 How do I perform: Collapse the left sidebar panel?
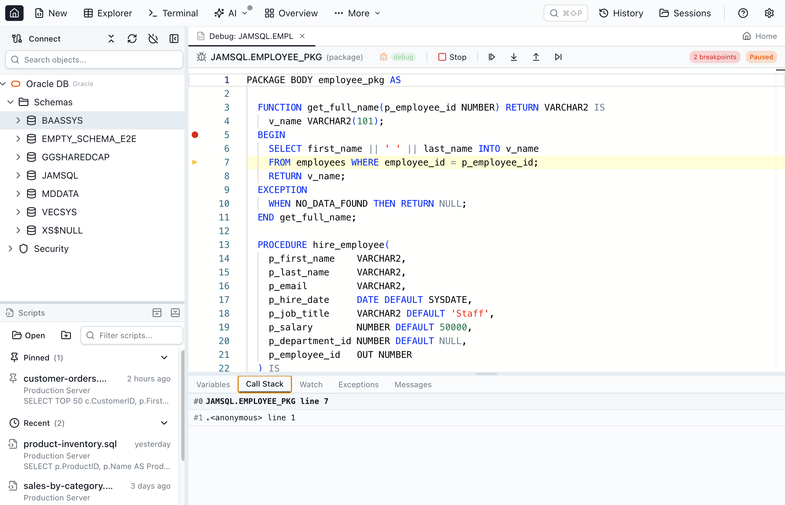pos(174,38)
